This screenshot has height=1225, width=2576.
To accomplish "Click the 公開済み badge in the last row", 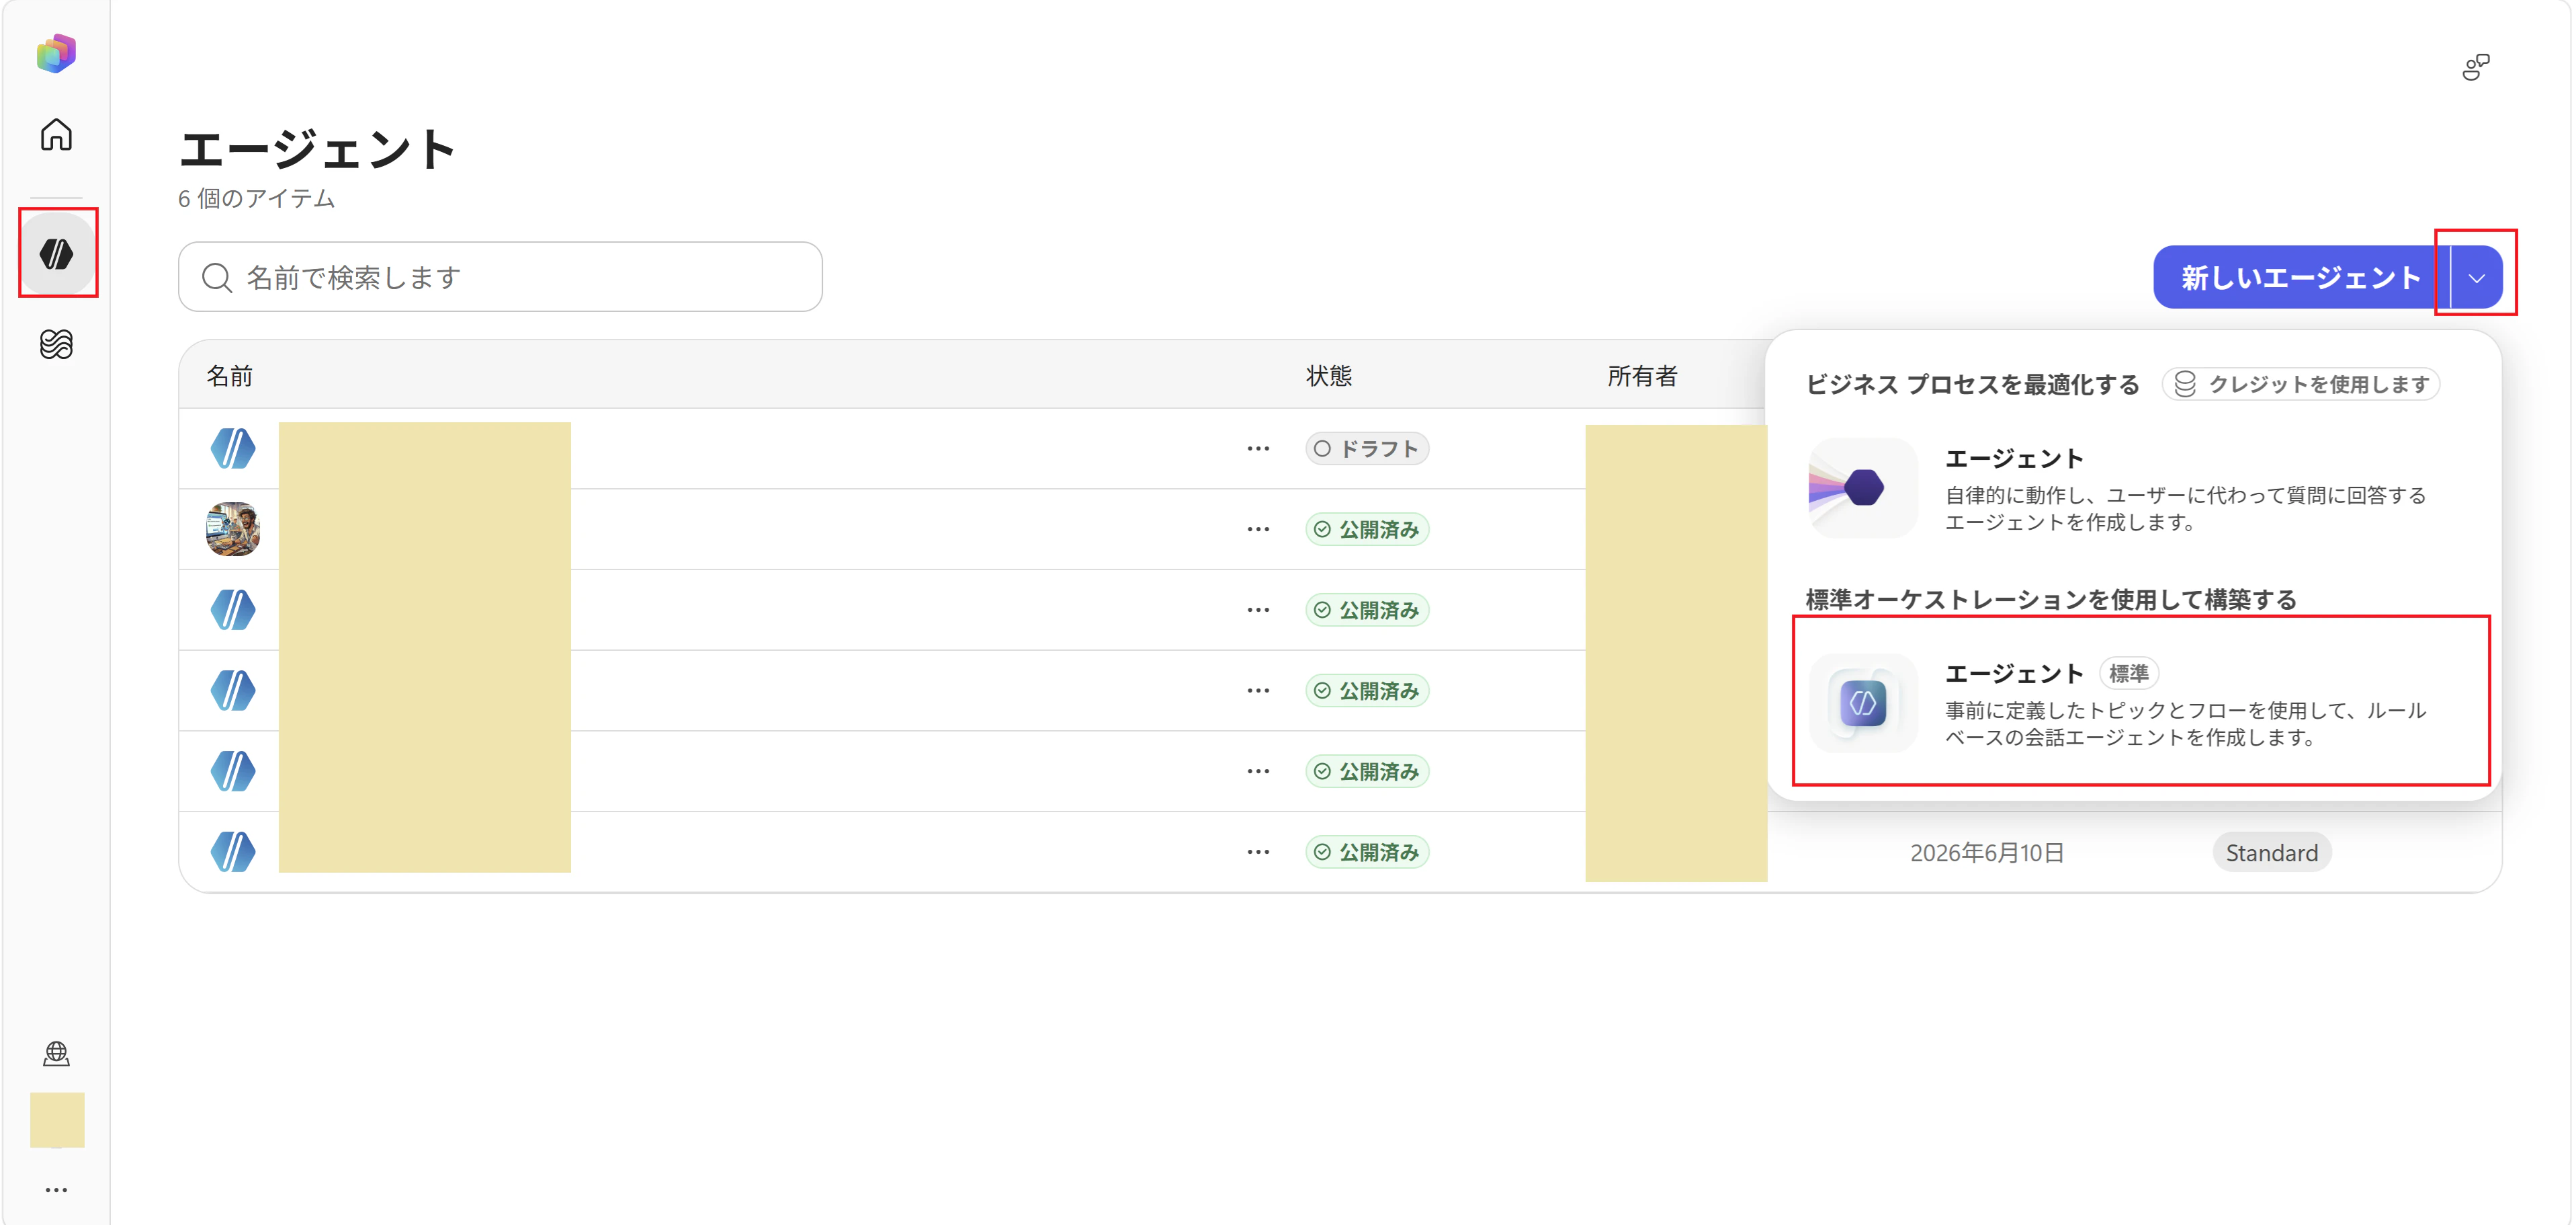I will click(x=1366, y=852).
